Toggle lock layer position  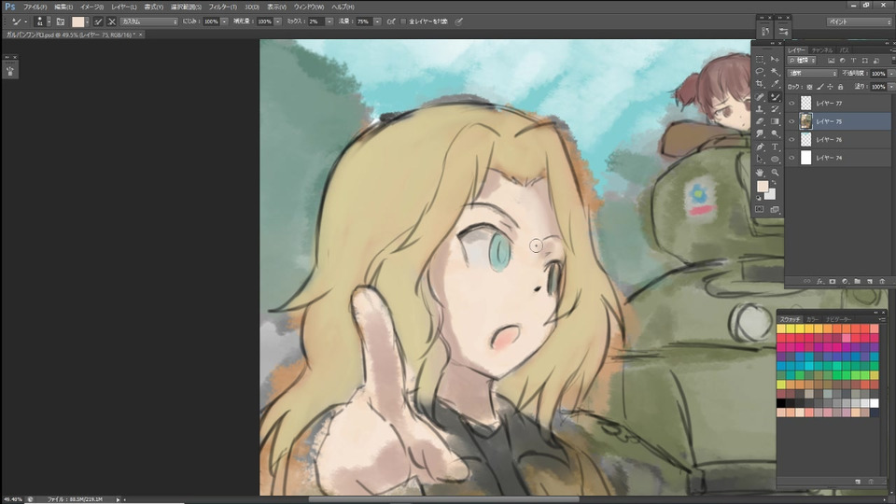(830, 87)
